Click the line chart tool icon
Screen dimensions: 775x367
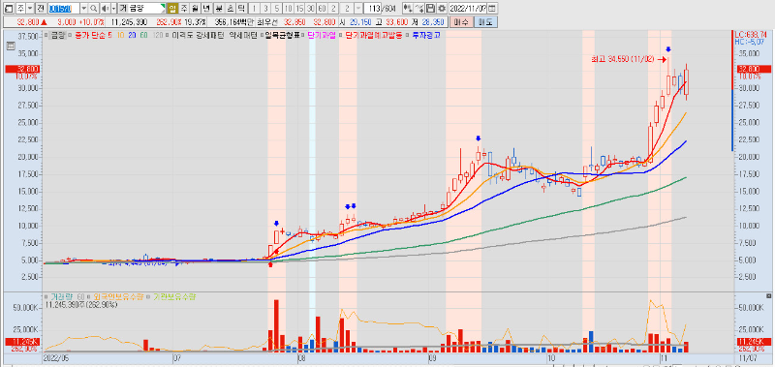pyautogui.click(x=419, y=9)
